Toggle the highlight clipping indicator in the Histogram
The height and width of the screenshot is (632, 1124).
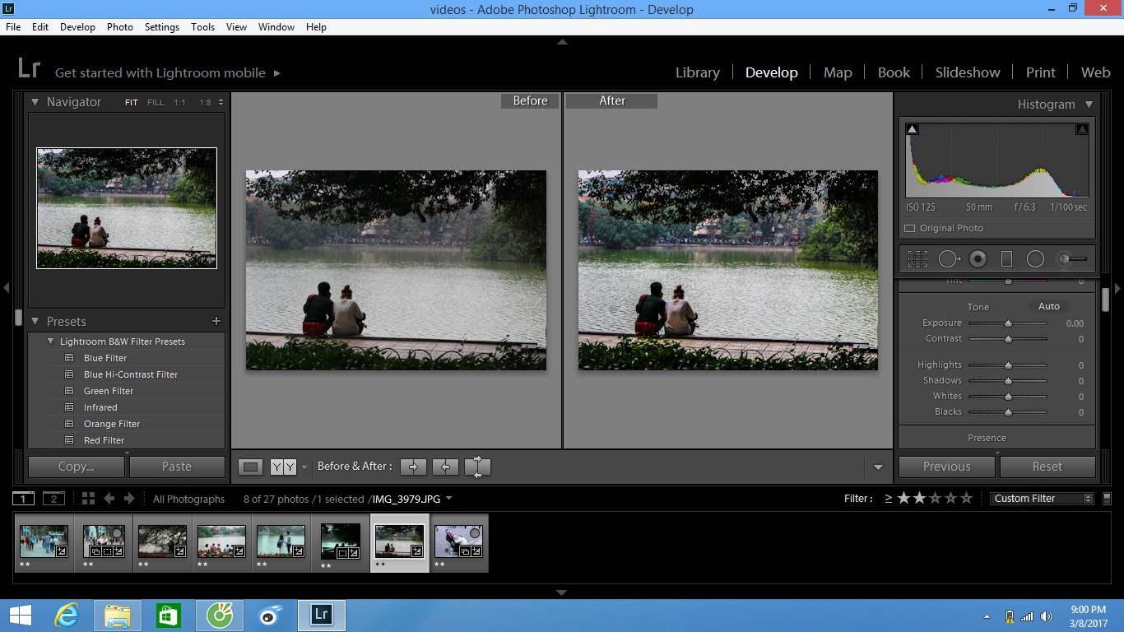pyautogui.click(x=1082, y=129)
